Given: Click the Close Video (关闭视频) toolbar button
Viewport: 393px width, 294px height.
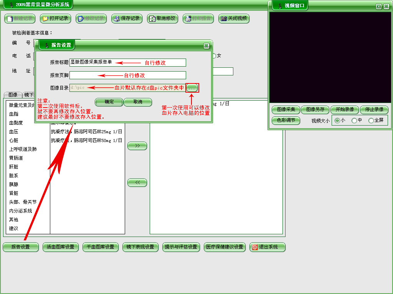Looking at the screenshot, I should coord(234,18).
